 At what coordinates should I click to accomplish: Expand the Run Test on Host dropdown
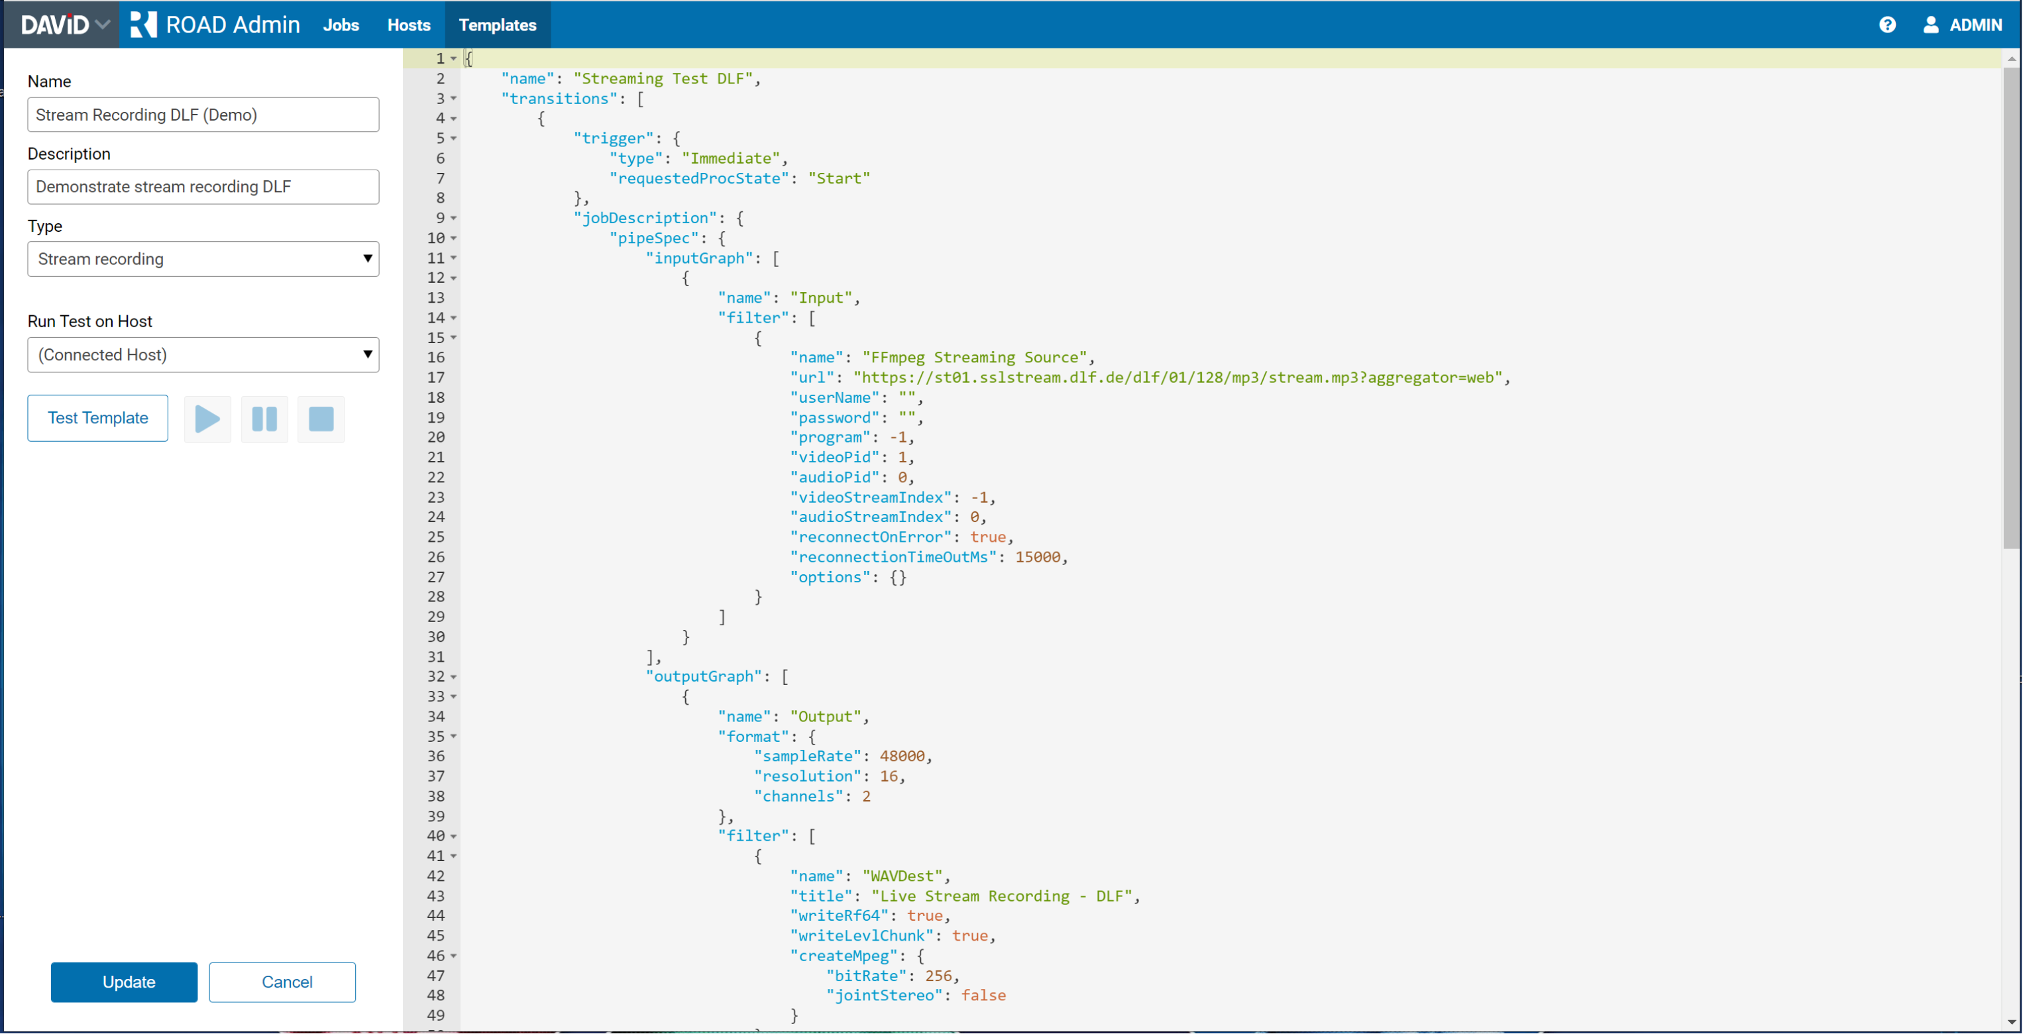click(203, 355)
